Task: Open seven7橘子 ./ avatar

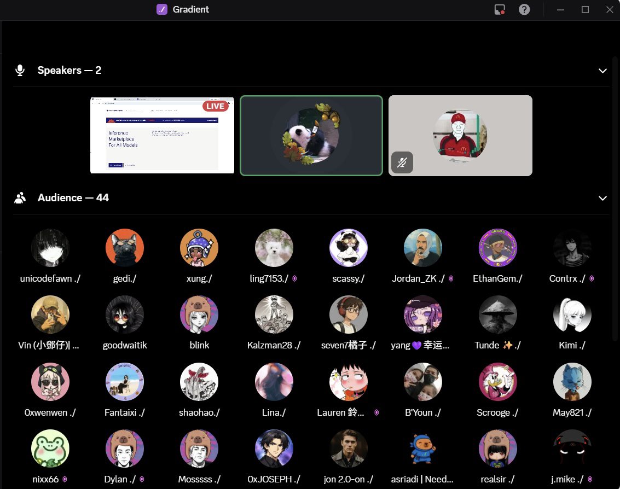Action: pos(349,315)
